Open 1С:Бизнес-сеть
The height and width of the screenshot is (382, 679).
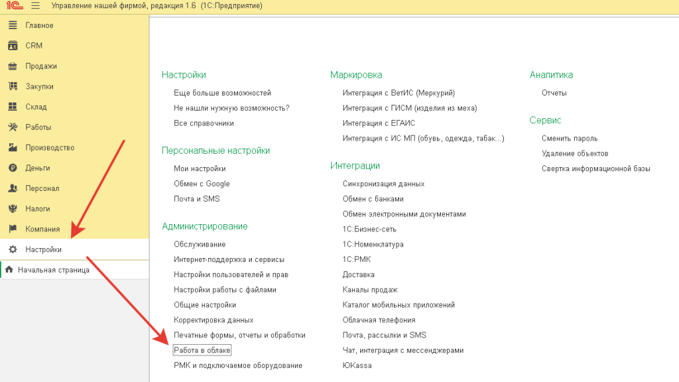point(369,229)
